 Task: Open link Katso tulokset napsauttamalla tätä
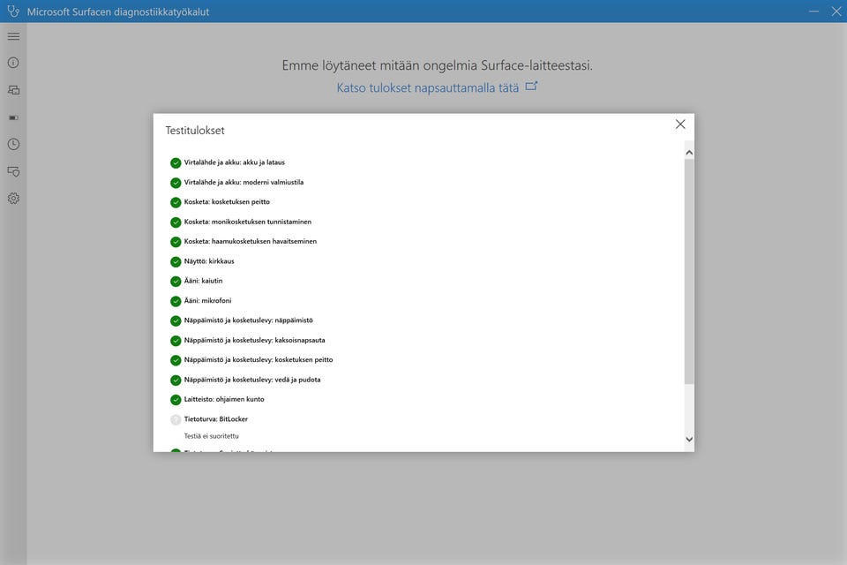[x=428, y=87]
